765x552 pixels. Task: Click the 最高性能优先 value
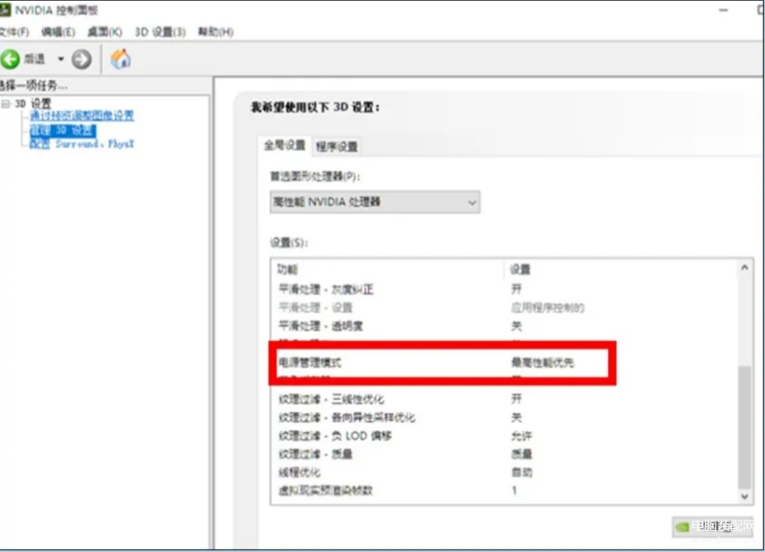pyautogui.click(x=542, y=362)
